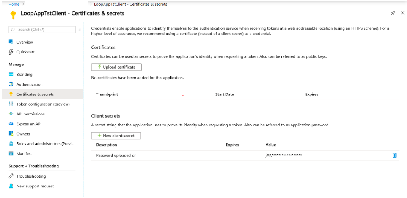Image resolution: width=407 pixels, height=198 pixels.
Task: Click the jAK masked secret value
Action: [x=283, y=156]
